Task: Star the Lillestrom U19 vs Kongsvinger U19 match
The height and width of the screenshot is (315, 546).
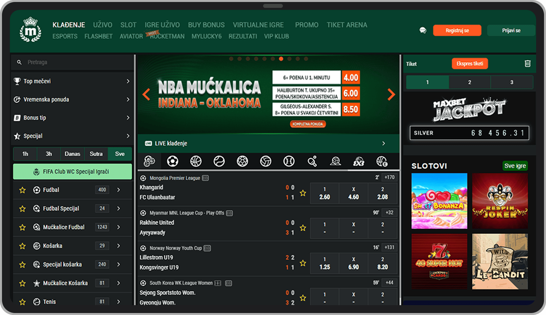Action: (303, 263)
